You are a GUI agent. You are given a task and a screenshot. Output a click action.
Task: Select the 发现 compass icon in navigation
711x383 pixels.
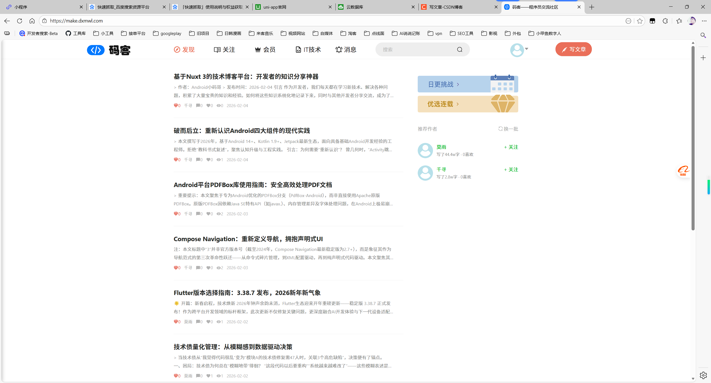pos(177,49)
